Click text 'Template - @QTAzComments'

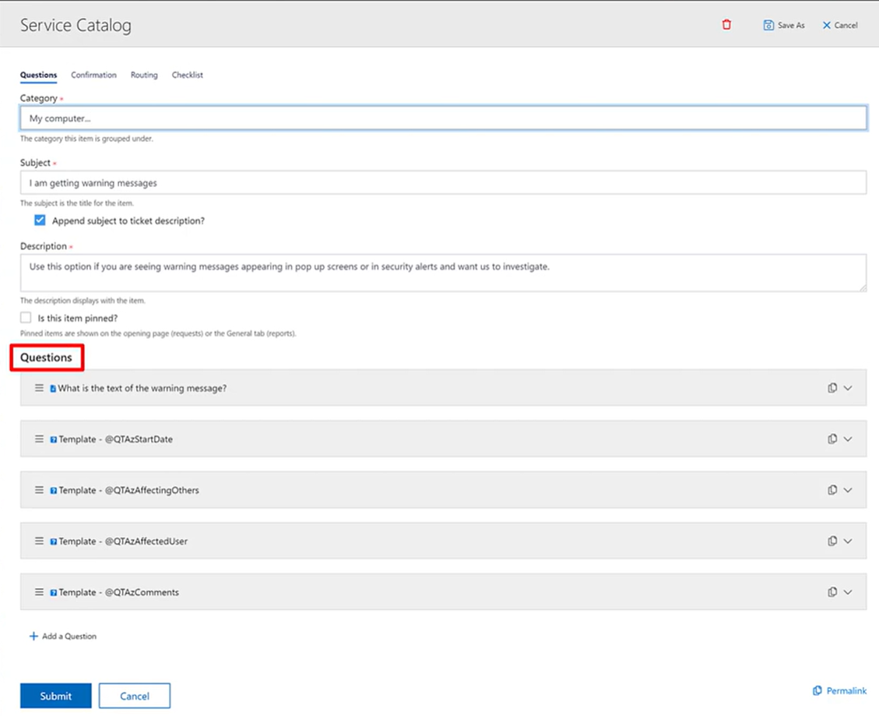coord(119,592)
